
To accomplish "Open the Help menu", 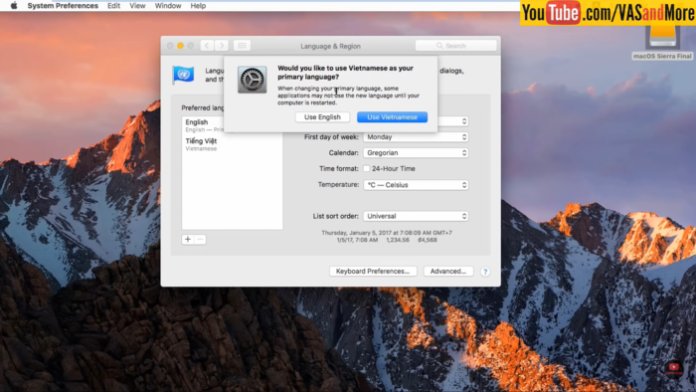I will [x=198, y=6].
